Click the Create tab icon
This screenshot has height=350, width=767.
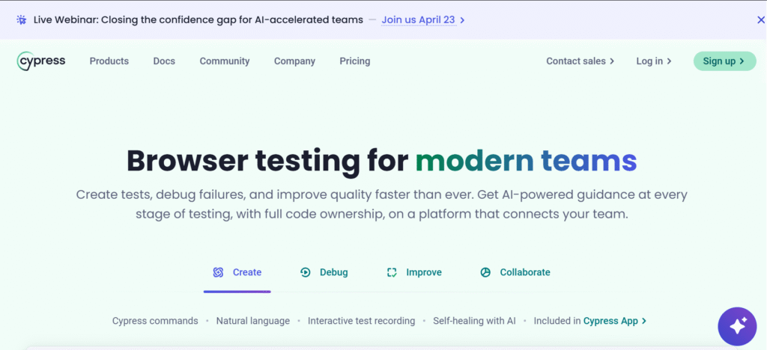pos(218,272)
